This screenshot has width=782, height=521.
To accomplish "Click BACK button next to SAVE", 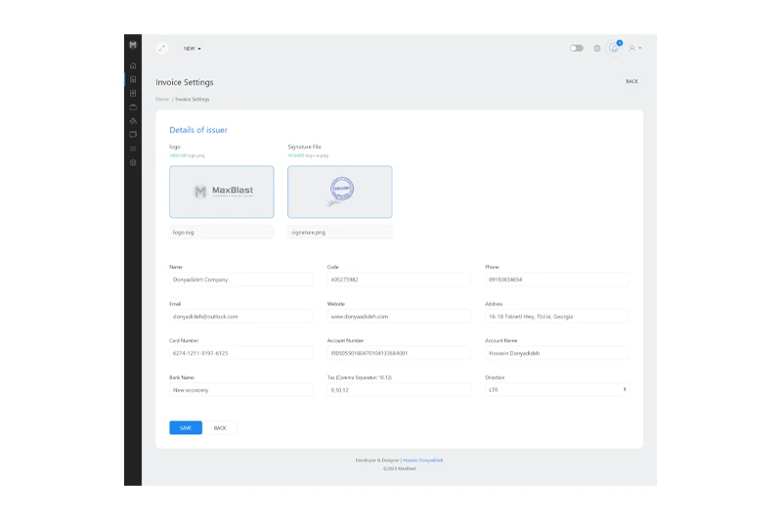I will pyautogui.click(x=220, y=428).
